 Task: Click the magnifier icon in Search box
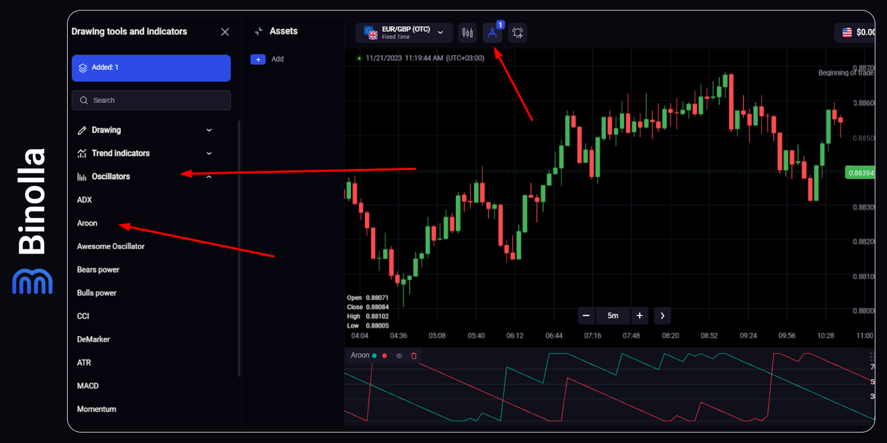84,100
